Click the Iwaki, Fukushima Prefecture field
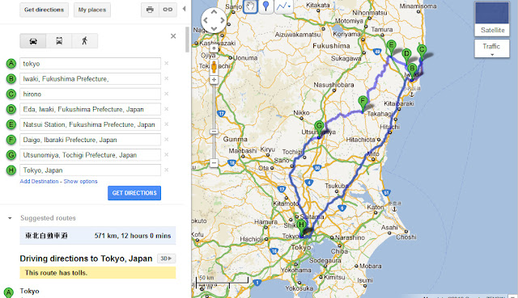518x298 pixels. [90, 79]
